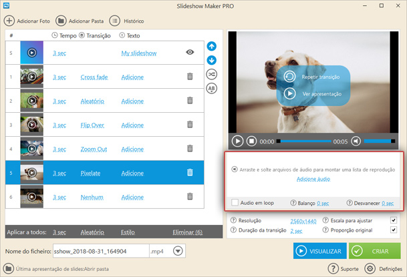407x277 pixels.
Task: Open help for Balanço question icon
Action: pos(293,203)
